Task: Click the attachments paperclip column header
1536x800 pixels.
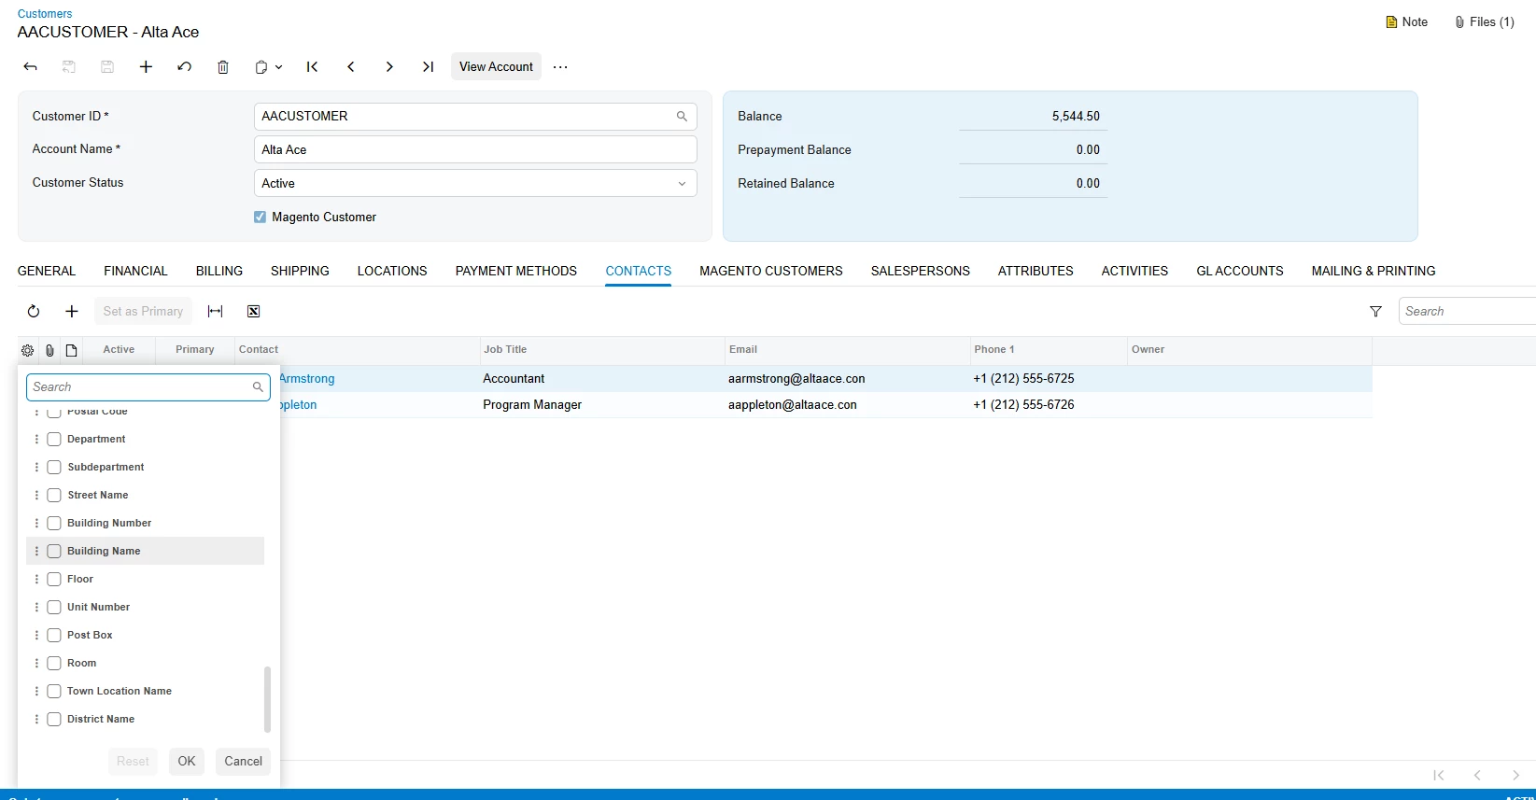Action: (x=49, y=350)
